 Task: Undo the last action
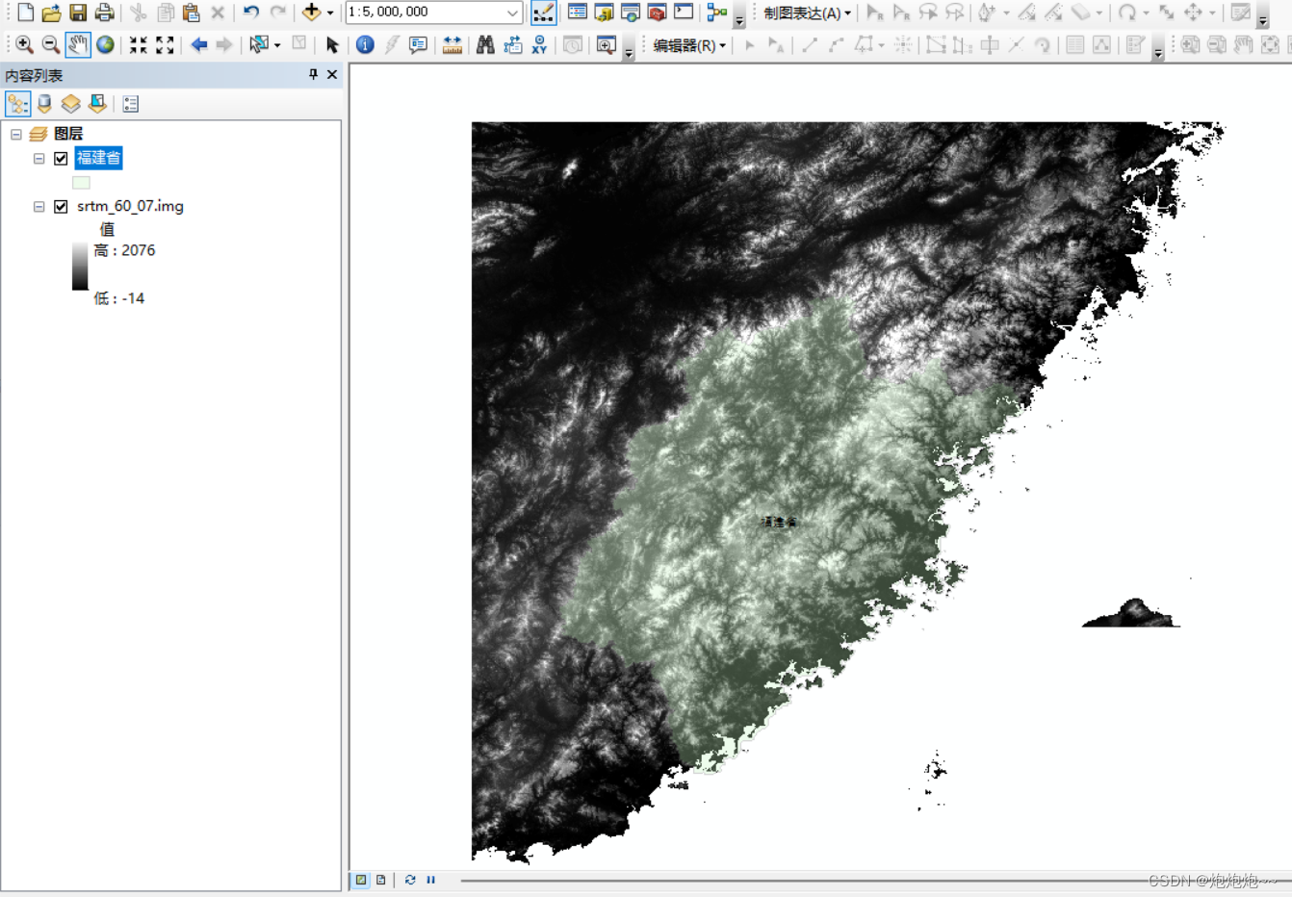(x=250, y=13)
